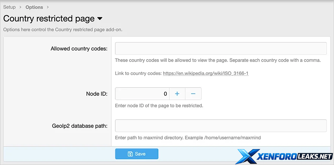This screenshot has width=334, height=165.
Task: Click the chevron after Options breadcrumb
Action: coord(48,7)
